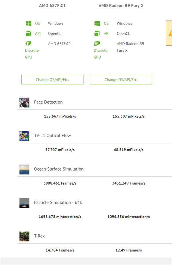Select the AMD 687F:C1 column heading

[x=52, y=5]
